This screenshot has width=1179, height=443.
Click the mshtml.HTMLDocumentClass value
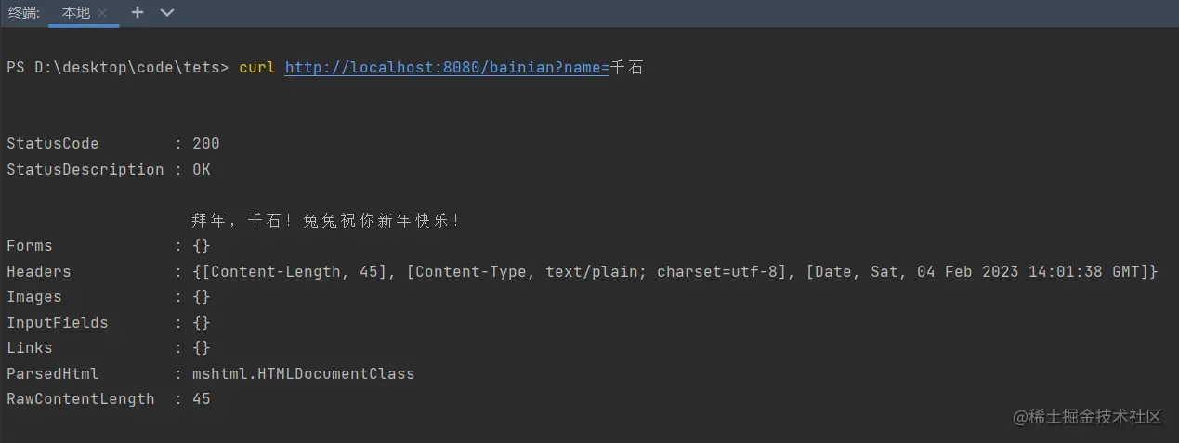click(304, 374)
